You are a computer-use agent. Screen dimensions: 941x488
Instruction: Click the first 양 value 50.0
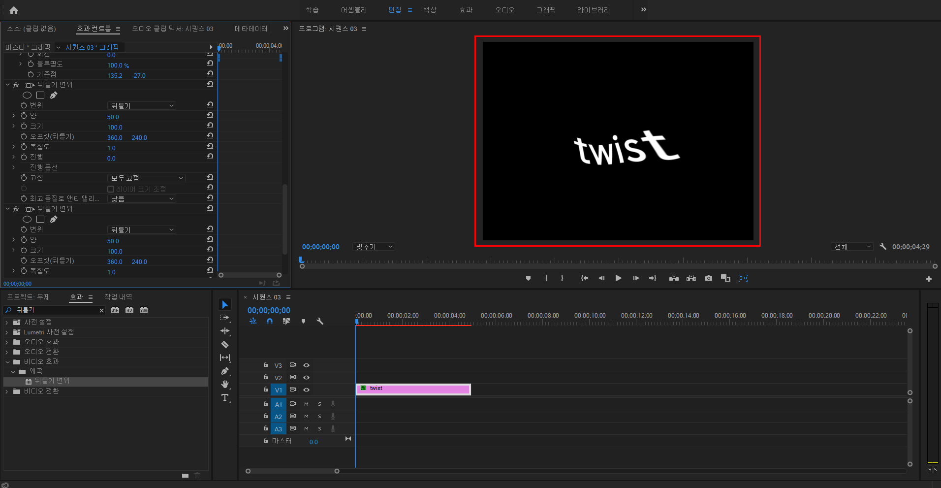coord(113,117)
